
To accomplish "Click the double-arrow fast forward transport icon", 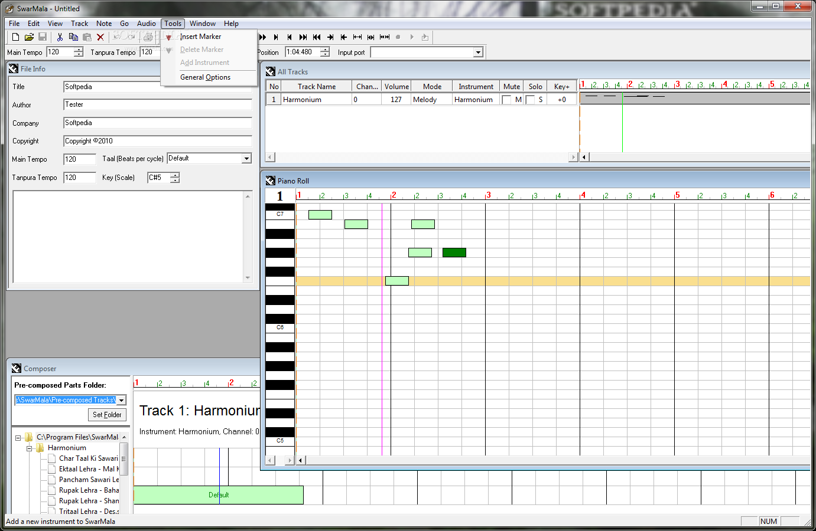I will [x=262, y=37].
